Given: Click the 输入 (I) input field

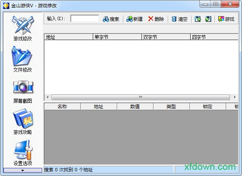Looking at the screenshot, I should coord(85,18).
